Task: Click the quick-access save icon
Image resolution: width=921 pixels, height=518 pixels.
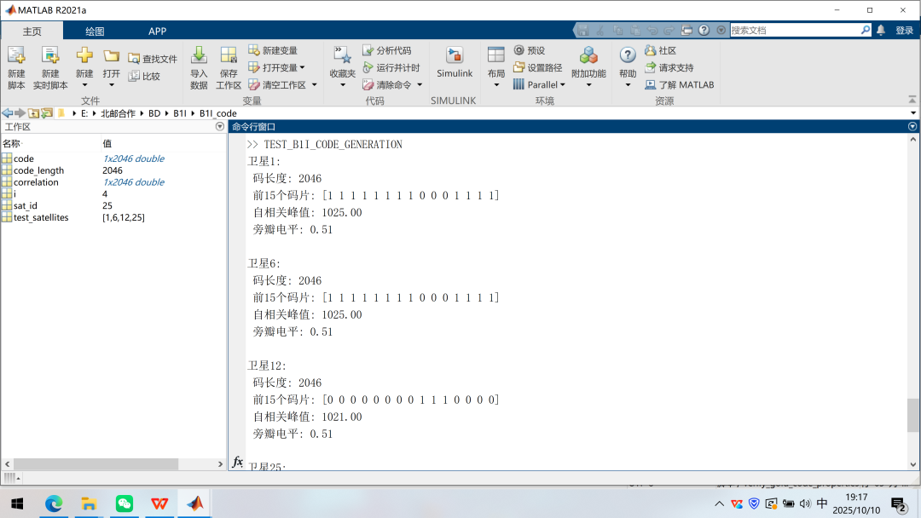Action: (582, 30)
